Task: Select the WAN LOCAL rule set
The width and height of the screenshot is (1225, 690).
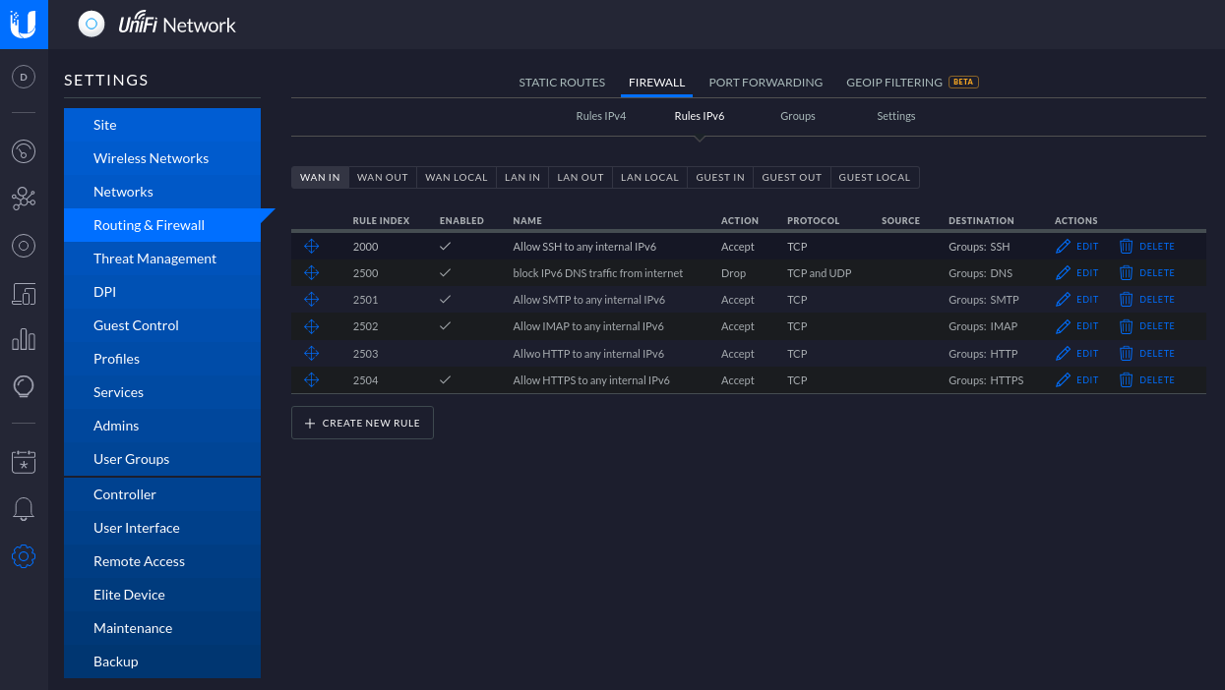Action: coord(456,177)
